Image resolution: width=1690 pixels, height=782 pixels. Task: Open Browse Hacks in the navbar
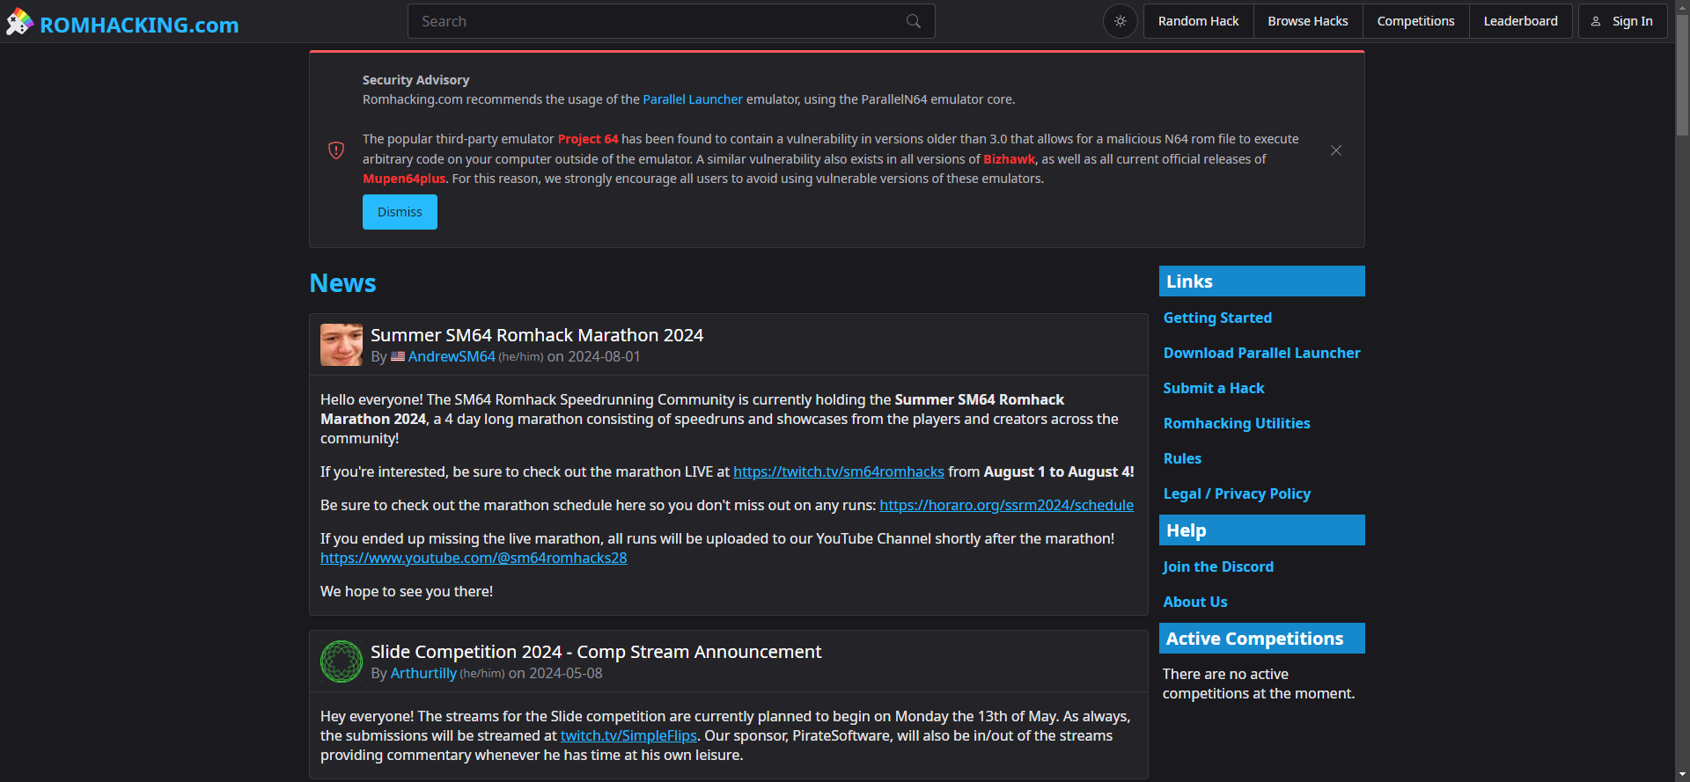tap(1307, 21)
